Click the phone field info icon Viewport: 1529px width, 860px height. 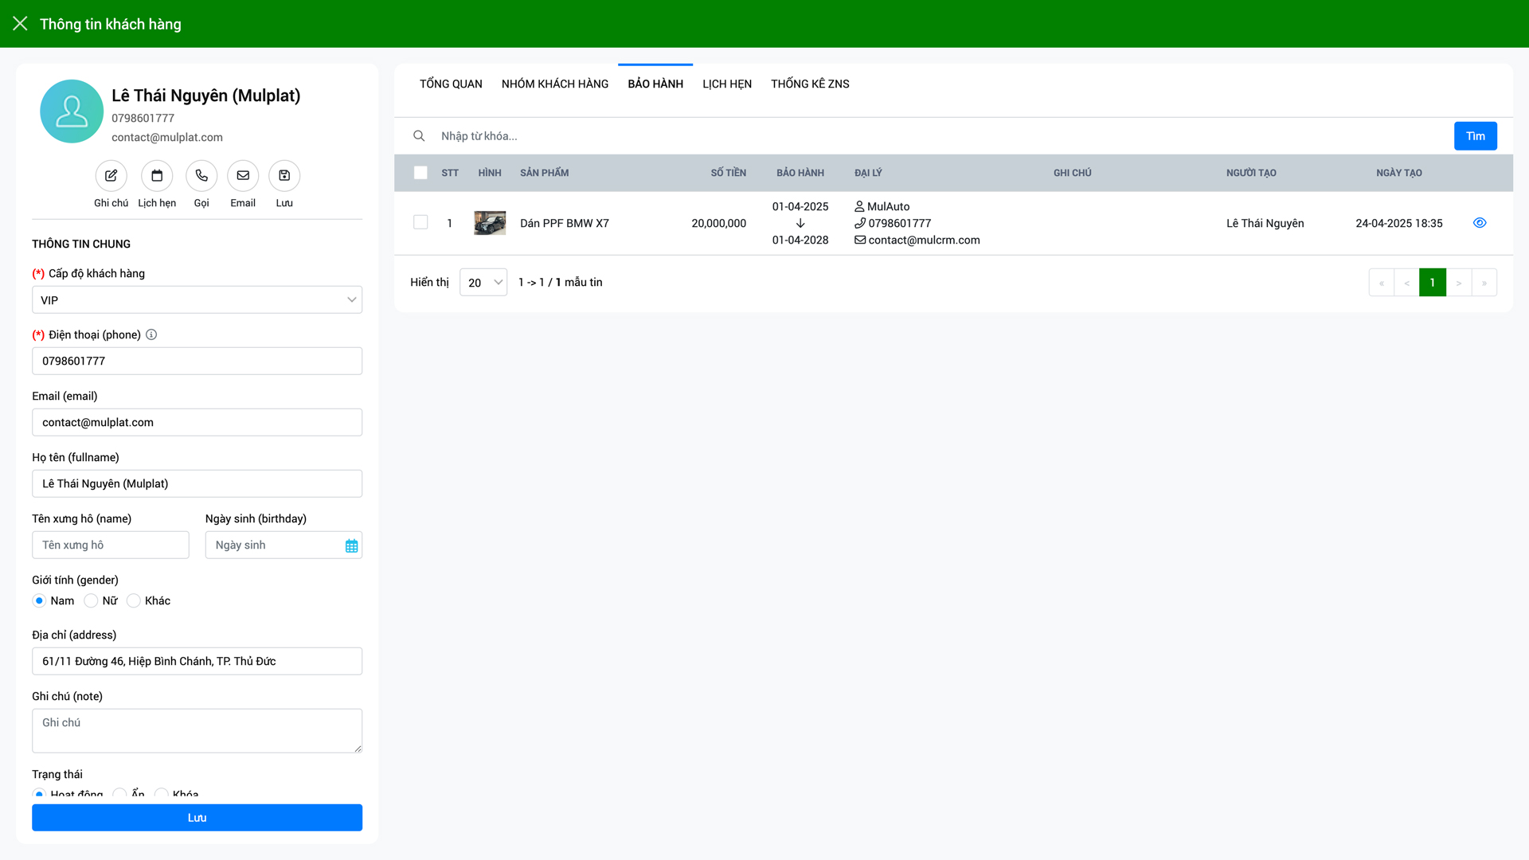[151, 334]
